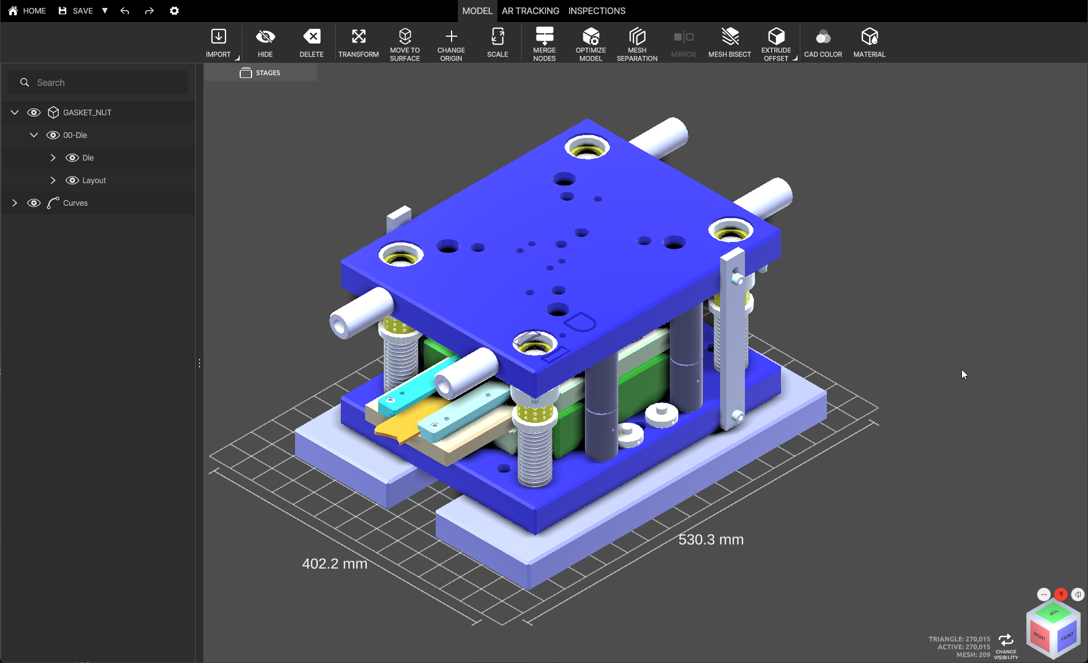Click the STAGES button
Image resolution: width=1088 pixels, height=663 pixels.
click(261, 73)
